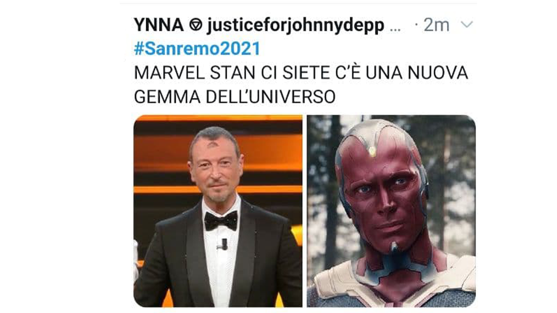Screen dimensions: 557x313
Task: Open the left photo of man in tuxedo
Action: click(218, 211)
